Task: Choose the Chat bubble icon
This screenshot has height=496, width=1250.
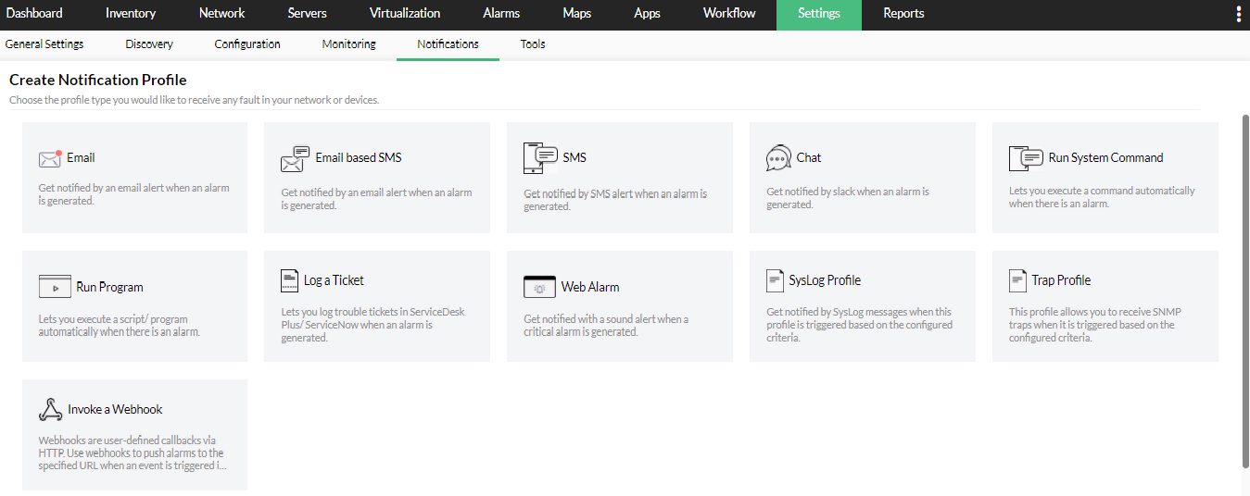Action: (778, 158)
